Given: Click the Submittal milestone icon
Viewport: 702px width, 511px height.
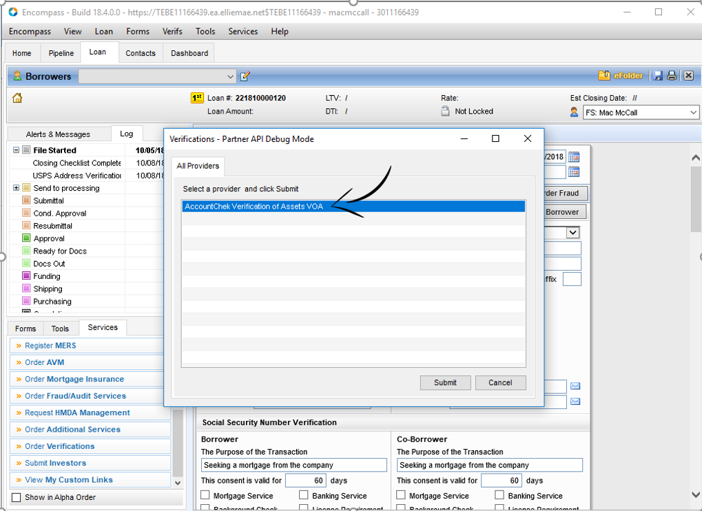Looking at the screenshot, I should point(26,200).
